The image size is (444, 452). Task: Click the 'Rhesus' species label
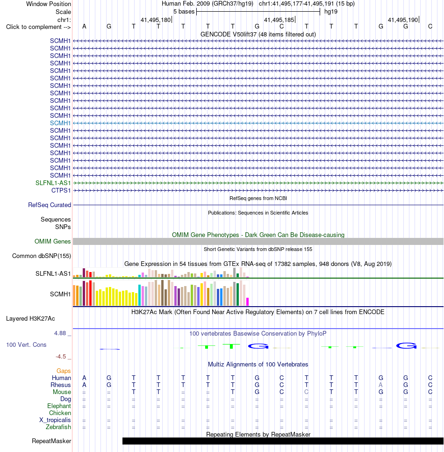pos(61,385)
